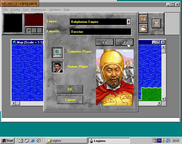
Task: Open the Preferences menu
Action: pyautogui.click(x=39, y=10)
